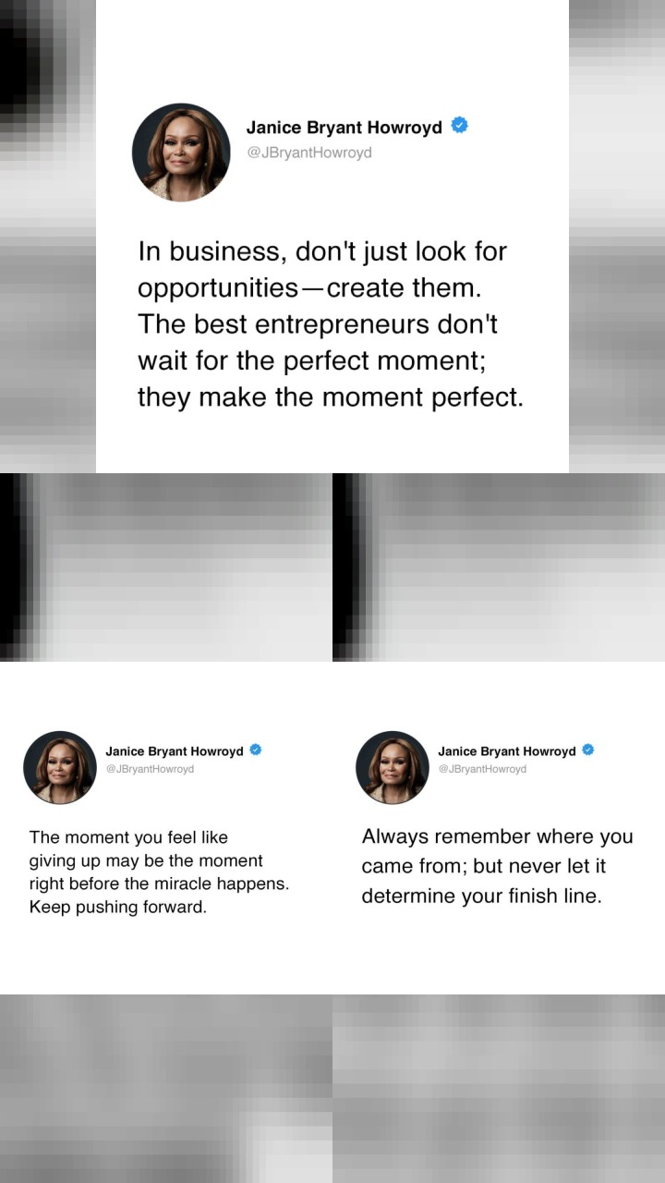
Task: Open blurred tile directly above the miracle tweet
Action: (x=166, y=567)
